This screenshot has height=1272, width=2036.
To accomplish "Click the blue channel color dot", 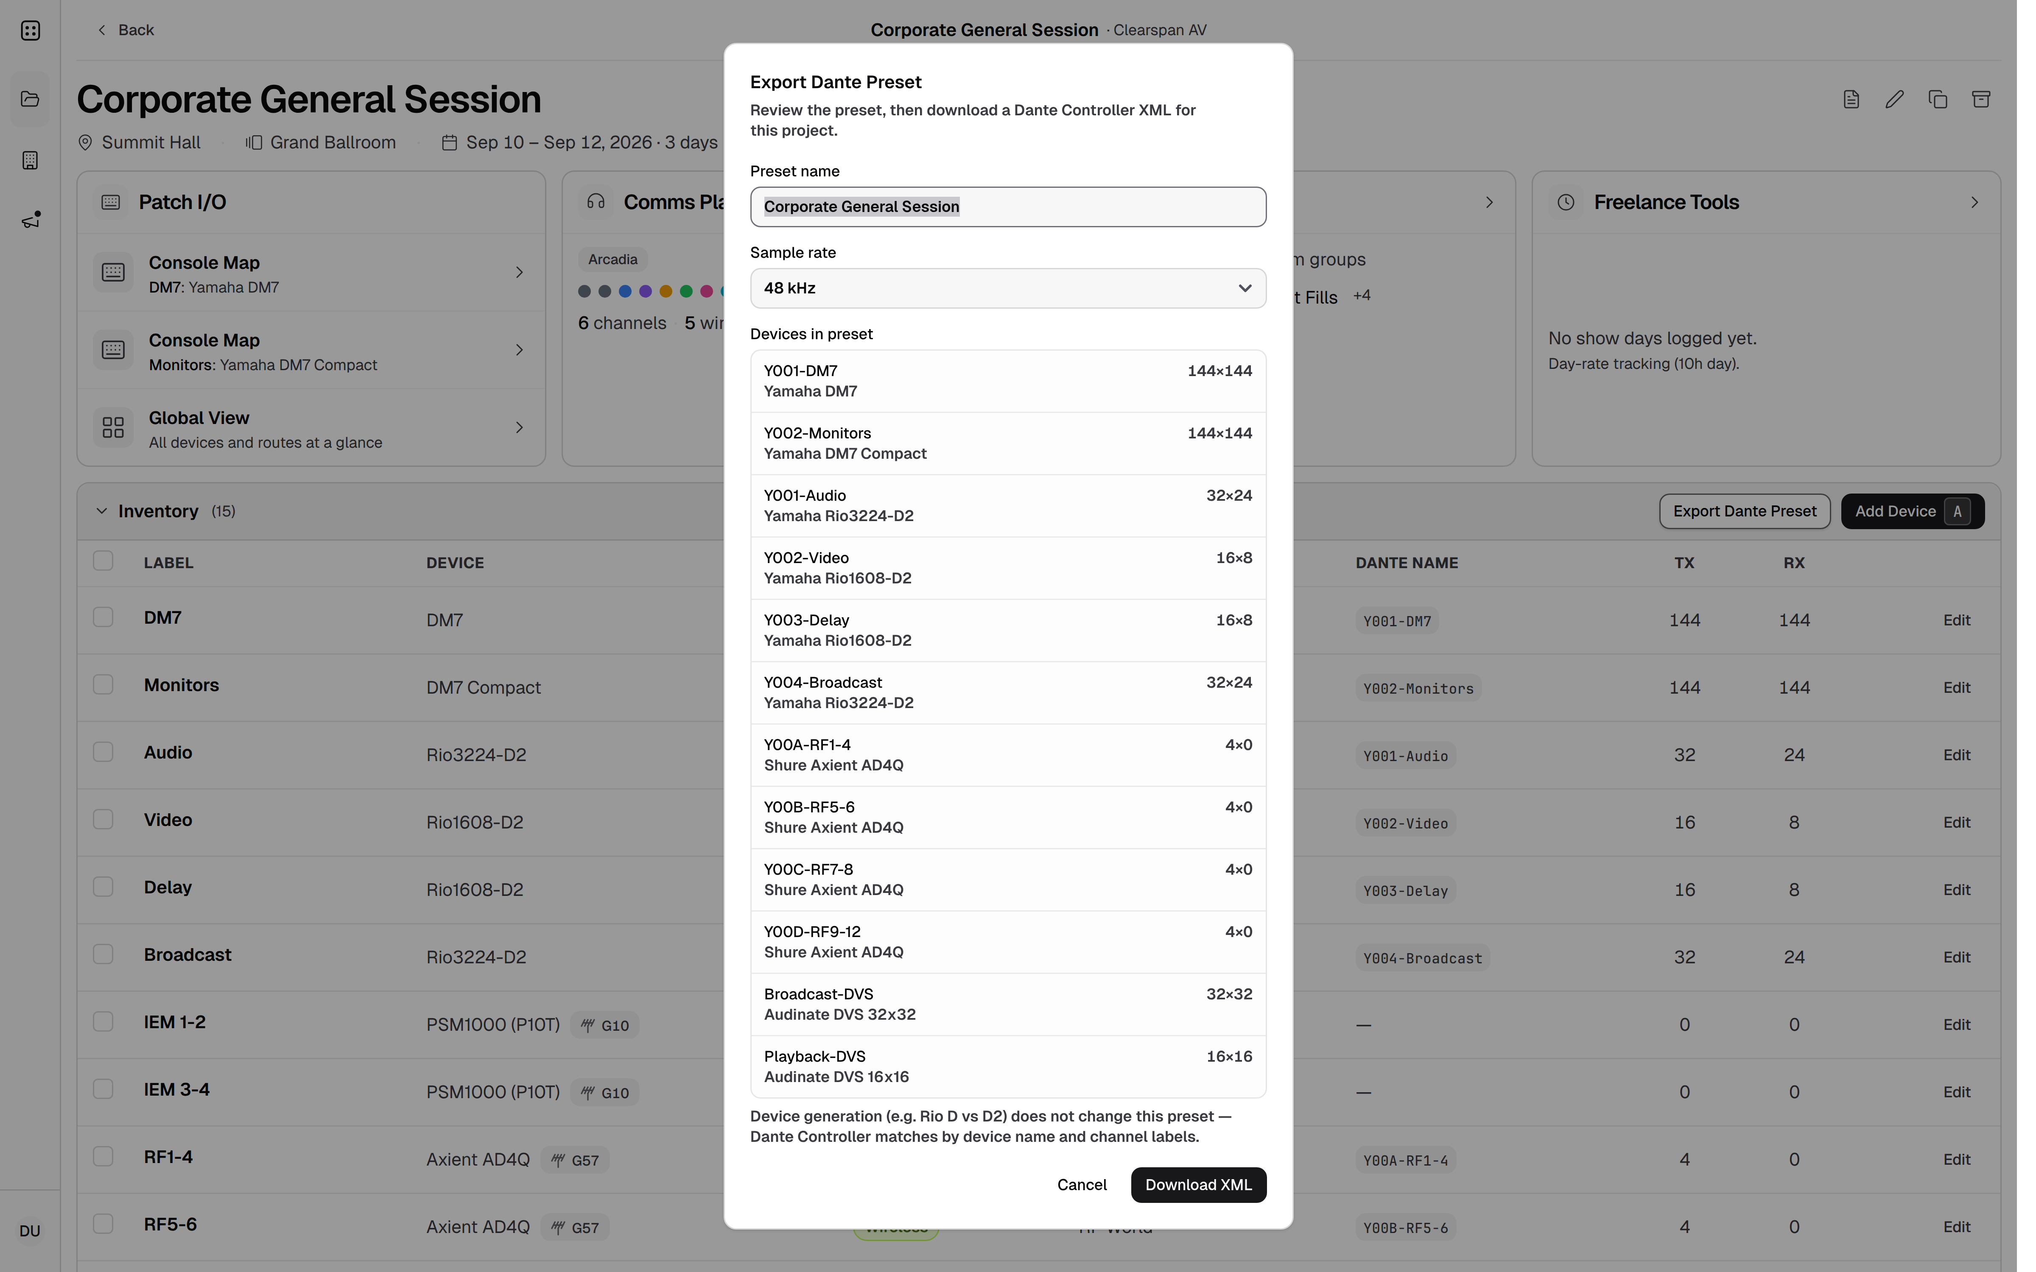I will coord(625,291).
